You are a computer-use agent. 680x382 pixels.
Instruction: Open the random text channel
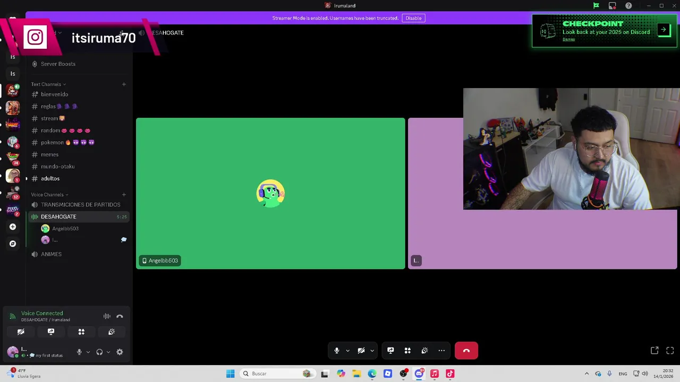point(65,131)
